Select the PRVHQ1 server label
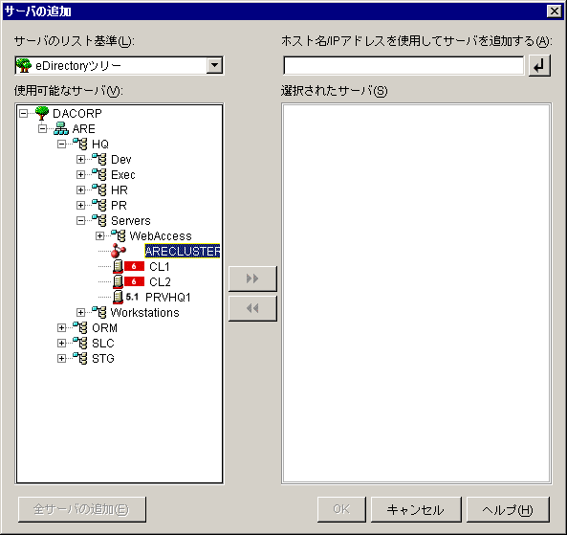Image resolution: width=567 pixels, height=535 pixels. (x=167, y=297)
